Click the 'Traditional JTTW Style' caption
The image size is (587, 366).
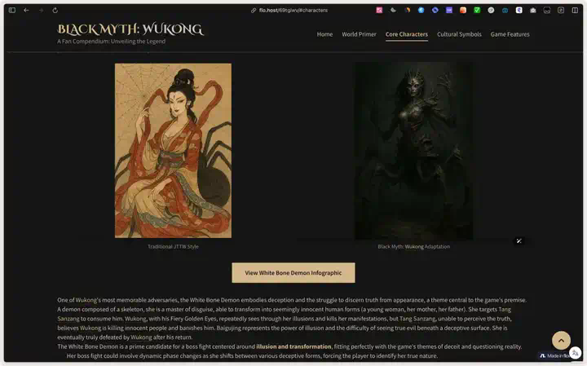(173, 247)
